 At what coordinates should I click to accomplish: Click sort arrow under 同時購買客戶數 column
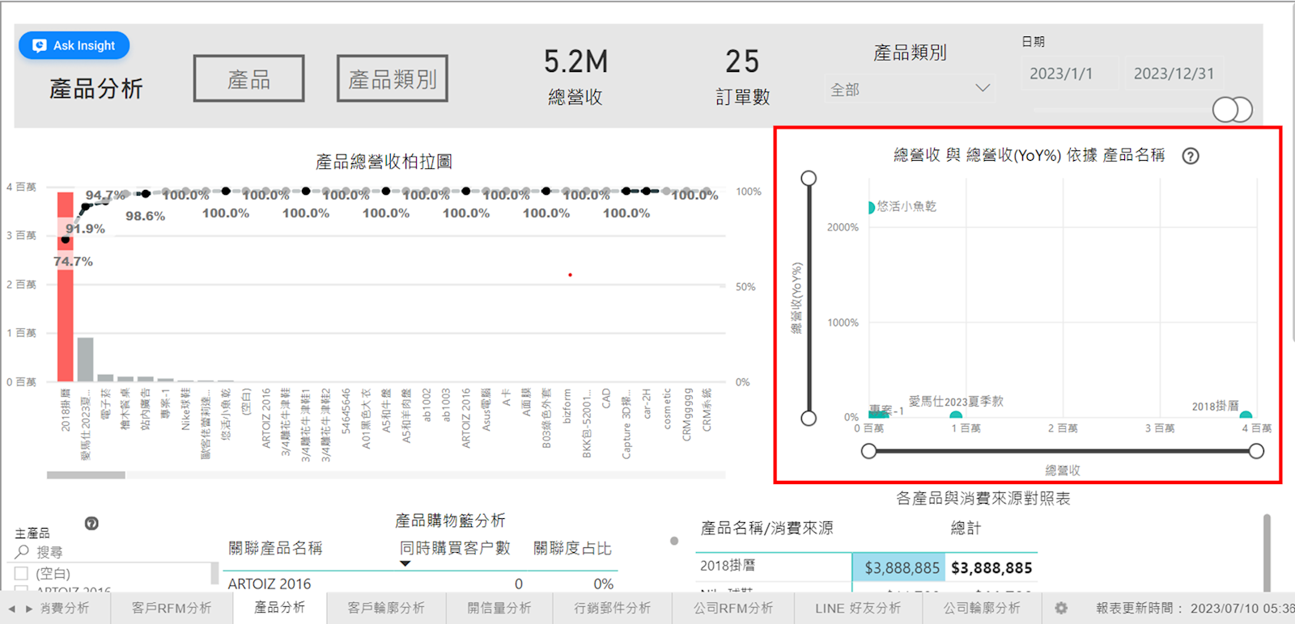point(405,563)
